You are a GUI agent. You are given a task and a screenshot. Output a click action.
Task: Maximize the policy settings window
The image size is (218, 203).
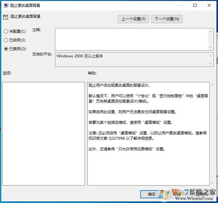(195, 5)
